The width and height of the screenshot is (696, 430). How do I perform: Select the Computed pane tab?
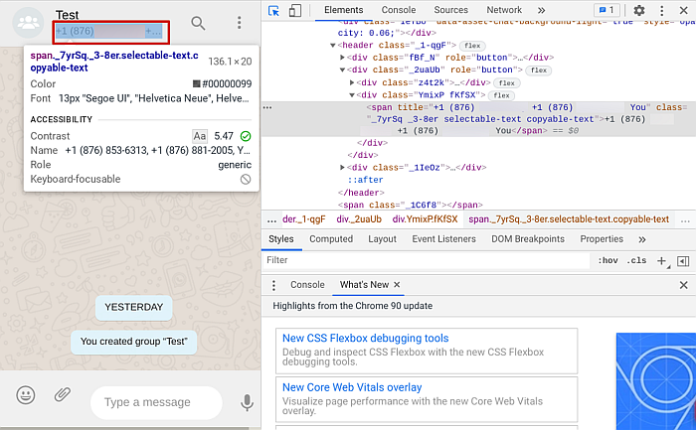[331, 239]
